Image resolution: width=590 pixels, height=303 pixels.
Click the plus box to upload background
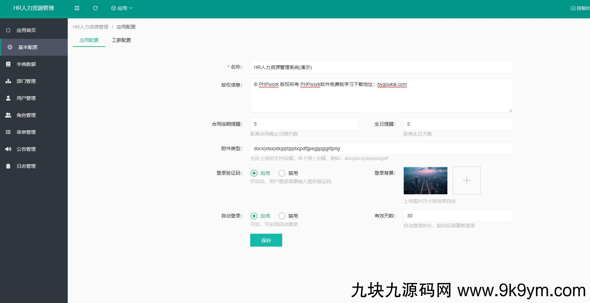pyautogui.click(x=466, y=180)
